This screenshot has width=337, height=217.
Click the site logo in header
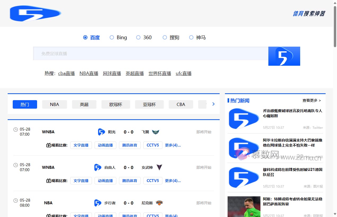(36, 14)
